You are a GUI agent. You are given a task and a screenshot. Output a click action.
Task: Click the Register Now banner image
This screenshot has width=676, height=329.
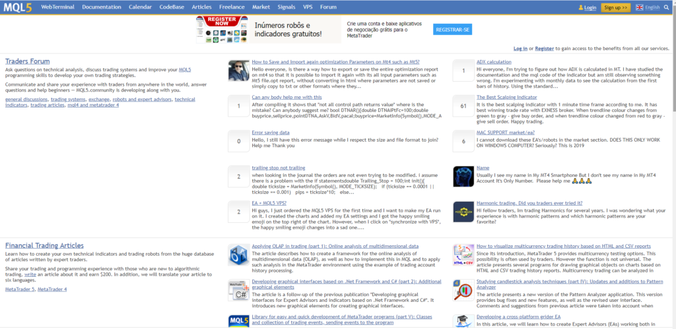222,30
